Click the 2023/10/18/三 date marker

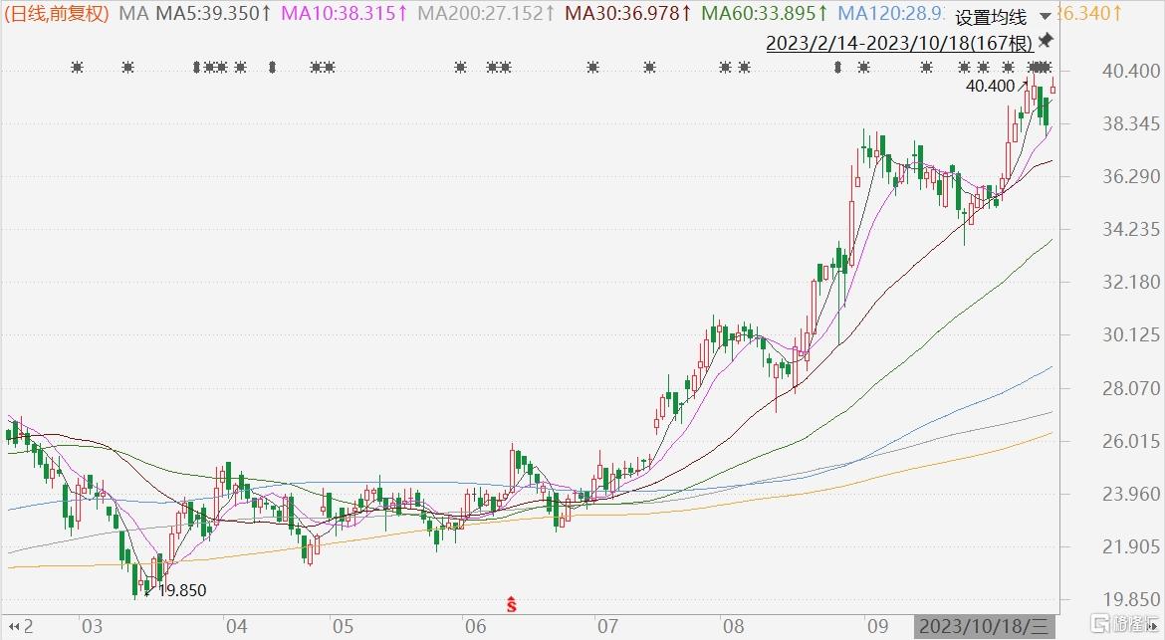coord(984,627)
